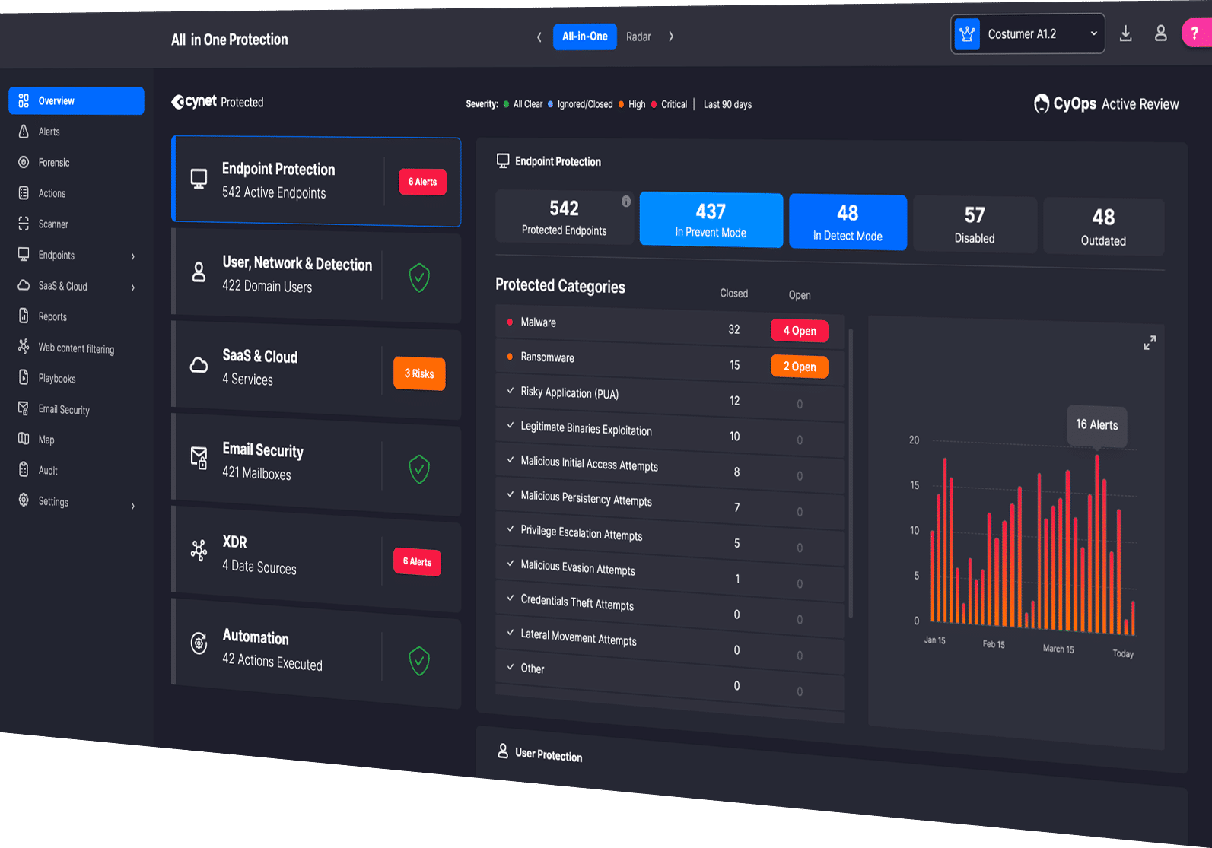Open Forensic from the sidebar
The image size is (1212, 848).
[x=53, y=163]
